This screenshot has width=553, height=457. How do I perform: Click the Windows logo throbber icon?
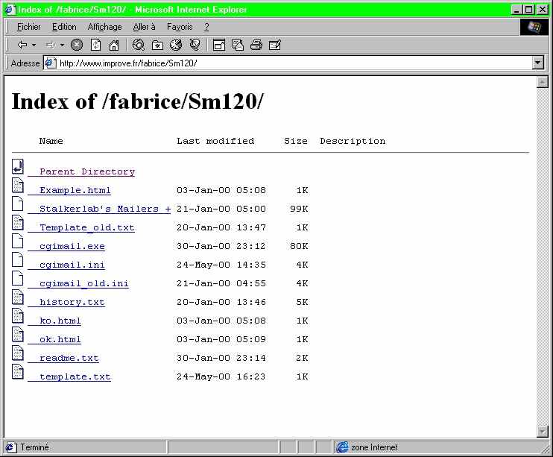534,27
